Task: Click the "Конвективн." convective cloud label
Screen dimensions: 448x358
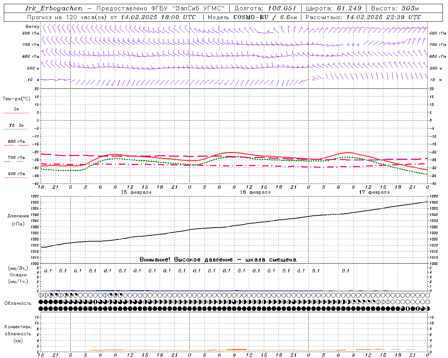Action: (x=18, y=327)
